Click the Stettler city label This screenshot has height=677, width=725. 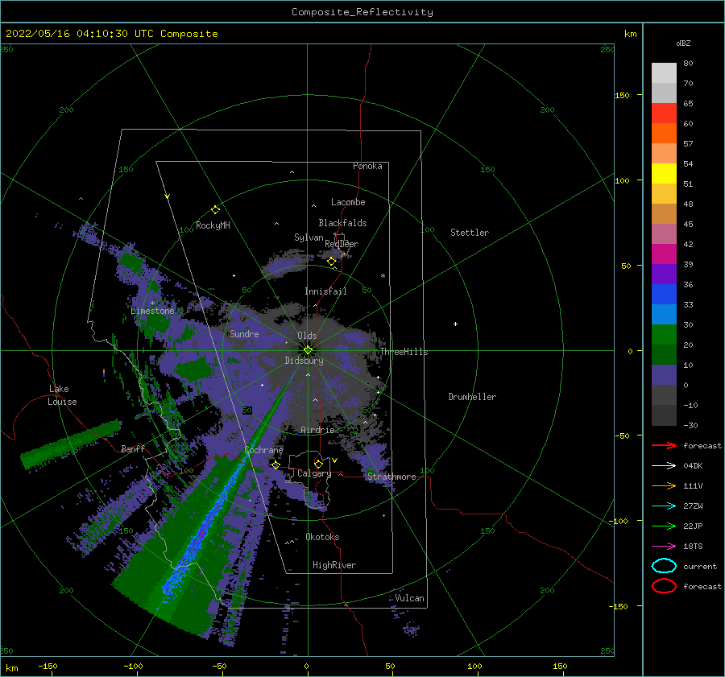coord(470,233)
